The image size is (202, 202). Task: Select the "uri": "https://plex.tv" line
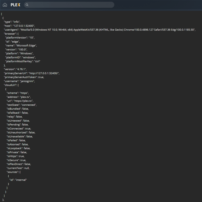(20, 101)
